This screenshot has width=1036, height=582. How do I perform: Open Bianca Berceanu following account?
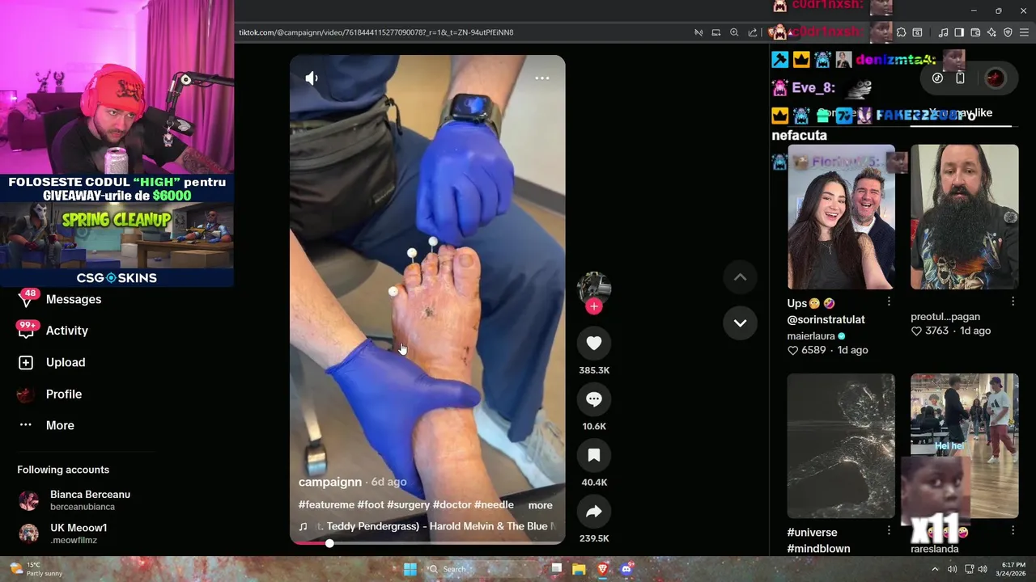pyautogui.click(x=74, y=500)
